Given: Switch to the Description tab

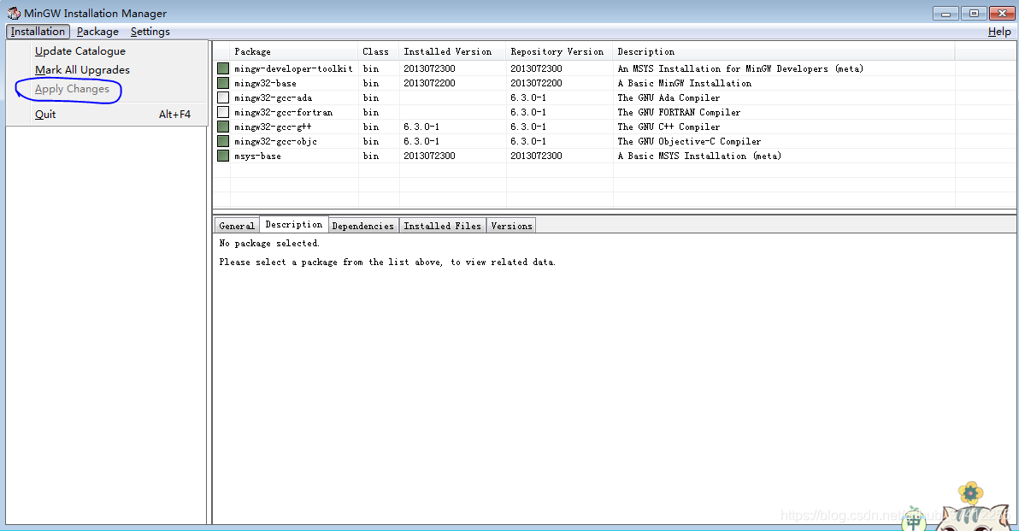Looking at the screenshot, I should 294,224.
